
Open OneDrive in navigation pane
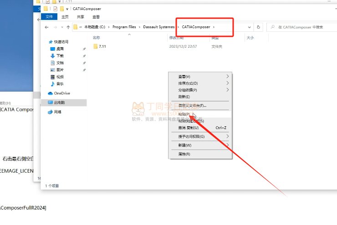tap(59, 93)
